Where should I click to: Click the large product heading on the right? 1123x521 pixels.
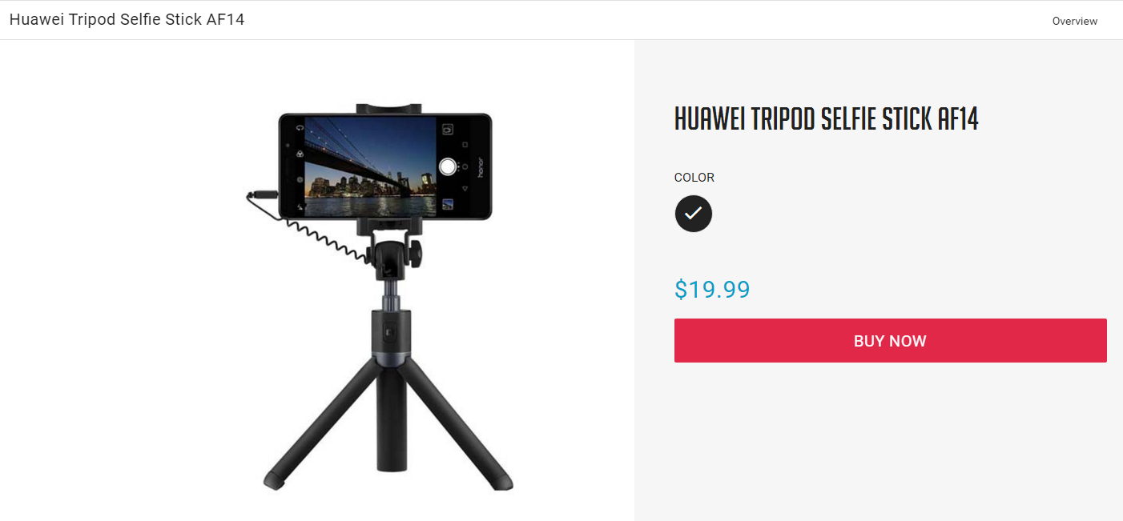[x=827, y=119]
